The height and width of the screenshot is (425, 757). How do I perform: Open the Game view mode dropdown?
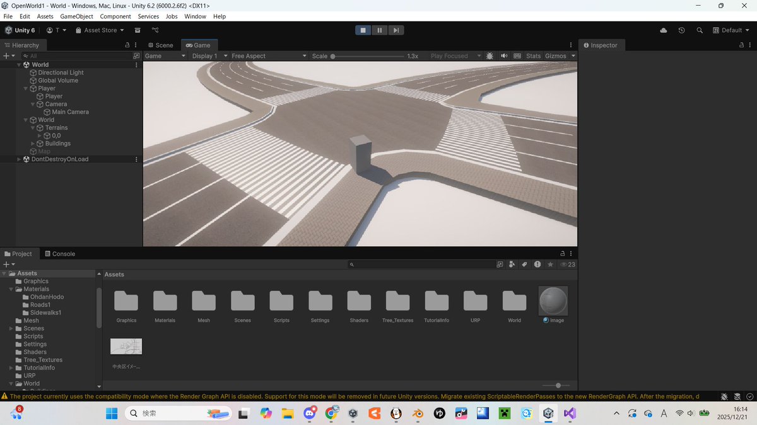tap(165, 56)
